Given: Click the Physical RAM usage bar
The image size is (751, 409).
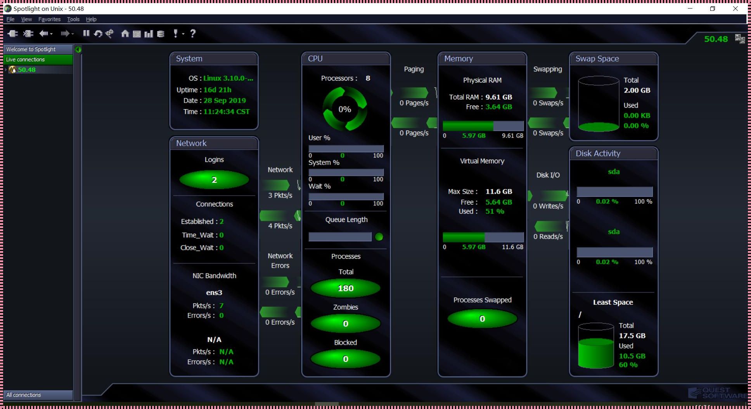Looking at the screenshot, I should click(483, 125).
